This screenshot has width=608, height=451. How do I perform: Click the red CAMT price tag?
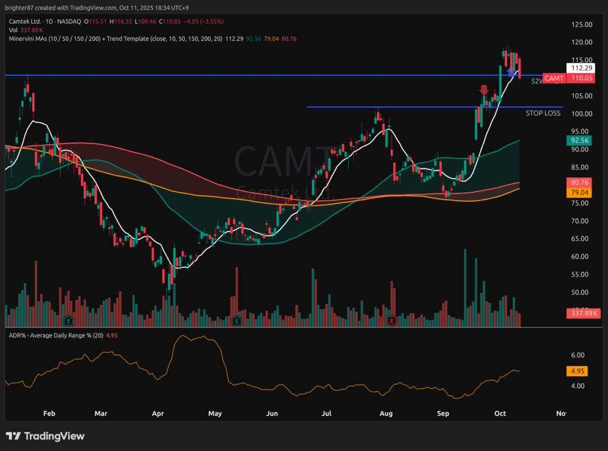[x=553, y=78]
